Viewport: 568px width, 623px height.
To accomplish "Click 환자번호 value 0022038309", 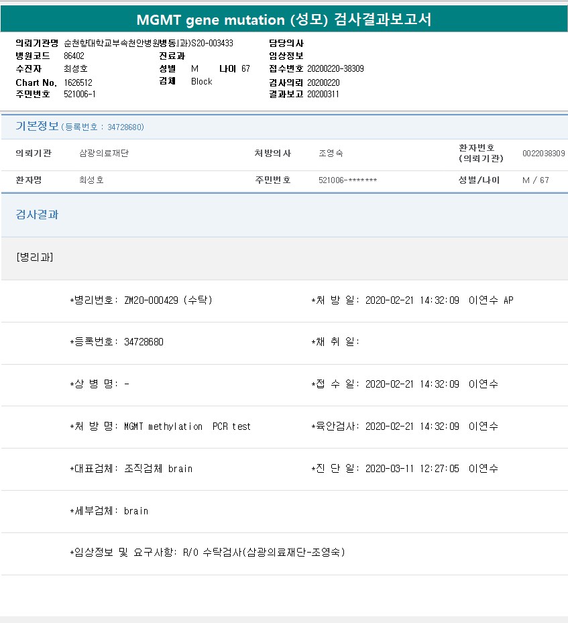I will point(543,154).
